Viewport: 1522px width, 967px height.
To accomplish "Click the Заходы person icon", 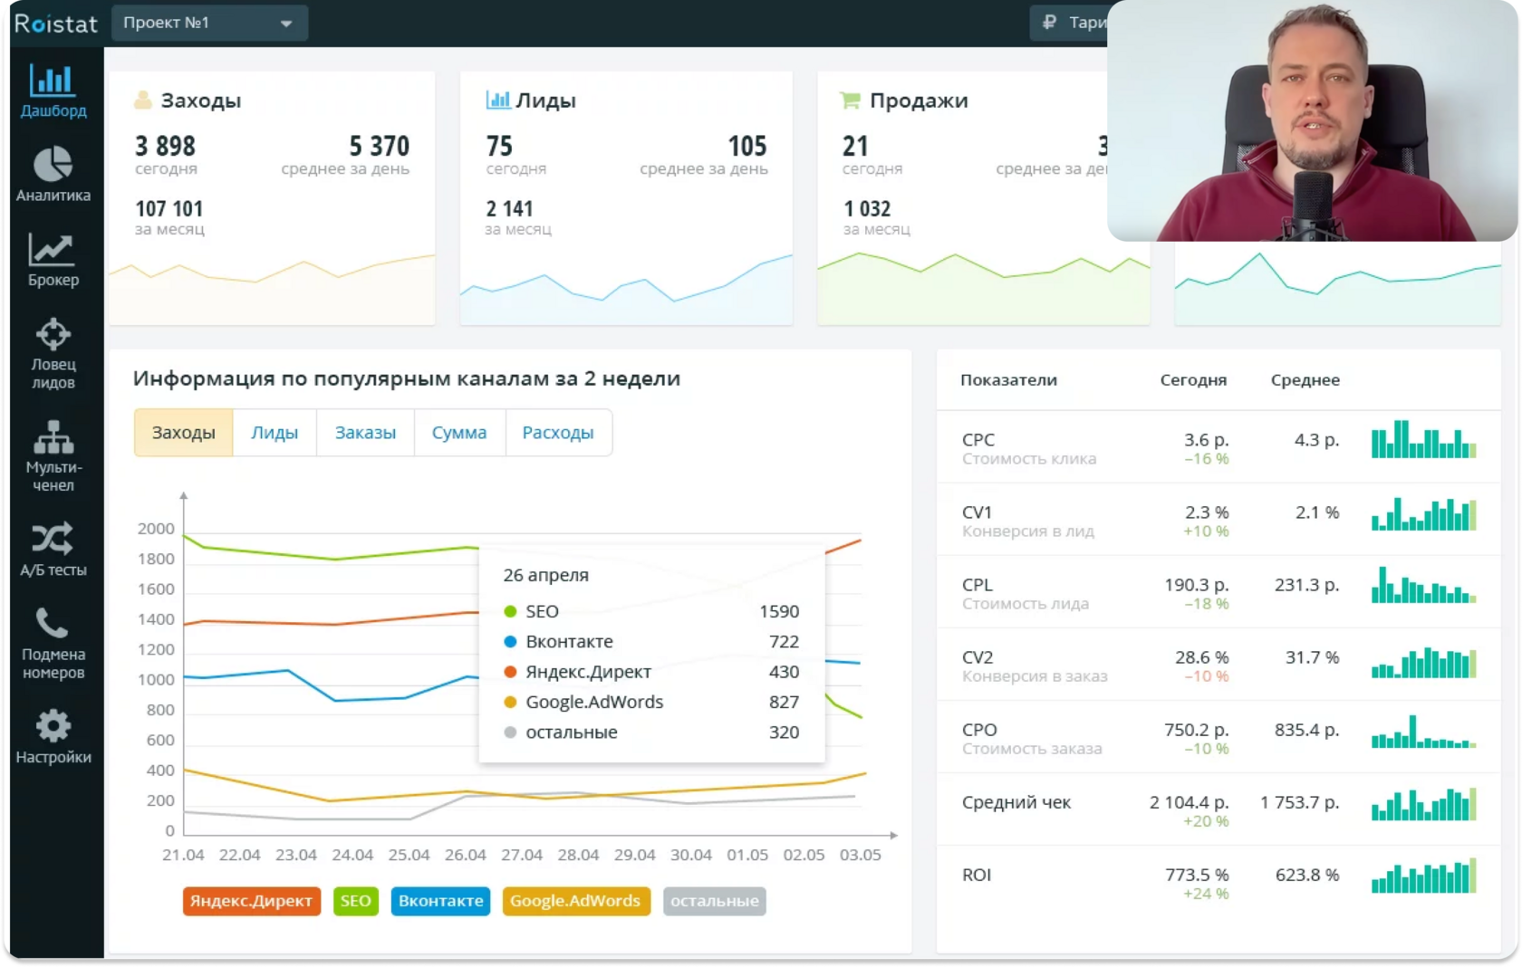I will click(x=142, y=100).
